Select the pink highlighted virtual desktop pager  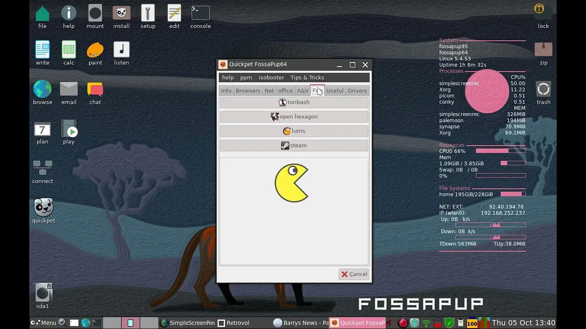point(130,323)
